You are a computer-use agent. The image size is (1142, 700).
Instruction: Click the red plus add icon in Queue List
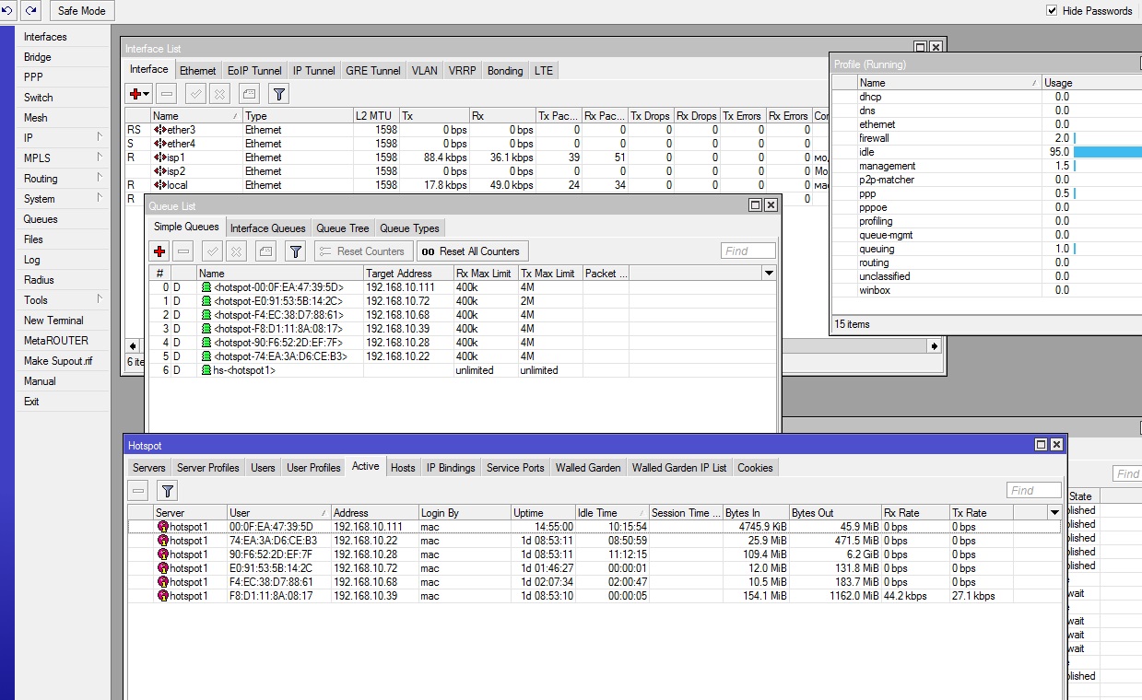(159, 251)
